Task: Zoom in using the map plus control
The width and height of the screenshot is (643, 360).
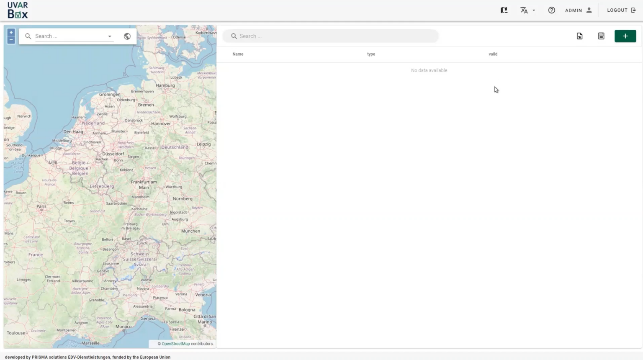Action: click(x=11, y=32)
